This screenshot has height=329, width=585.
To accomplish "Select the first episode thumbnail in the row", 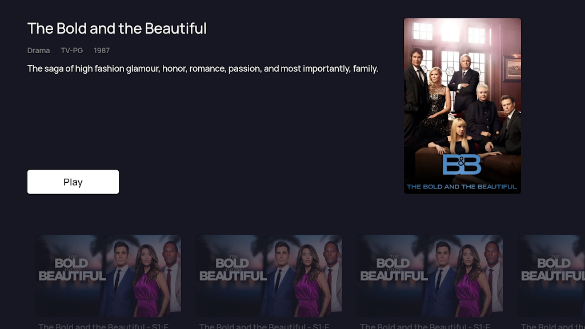I will coord(108,276).
